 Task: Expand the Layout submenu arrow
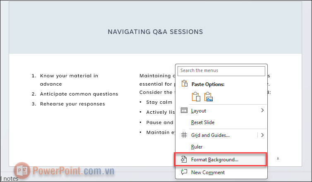click(x=262, y=110)
